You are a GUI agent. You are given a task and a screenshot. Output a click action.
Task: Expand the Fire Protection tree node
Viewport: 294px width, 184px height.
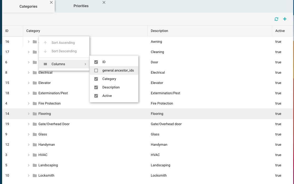(x=29, y=103)
